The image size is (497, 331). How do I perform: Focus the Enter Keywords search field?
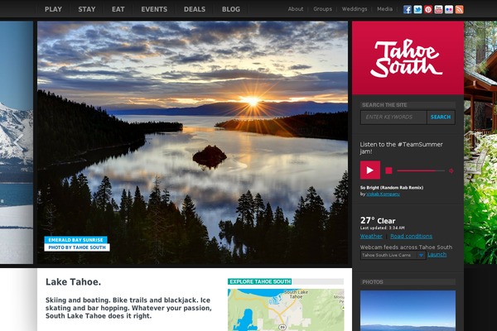click(x=393, y=118)
